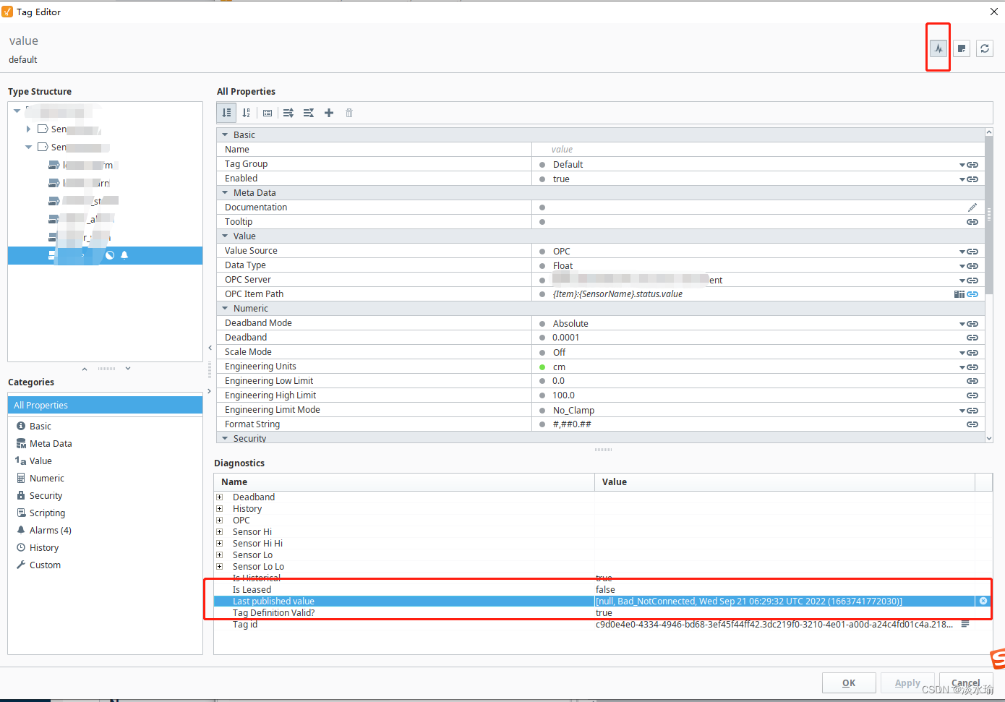Collapse the Basic property group

coord(225,135)
